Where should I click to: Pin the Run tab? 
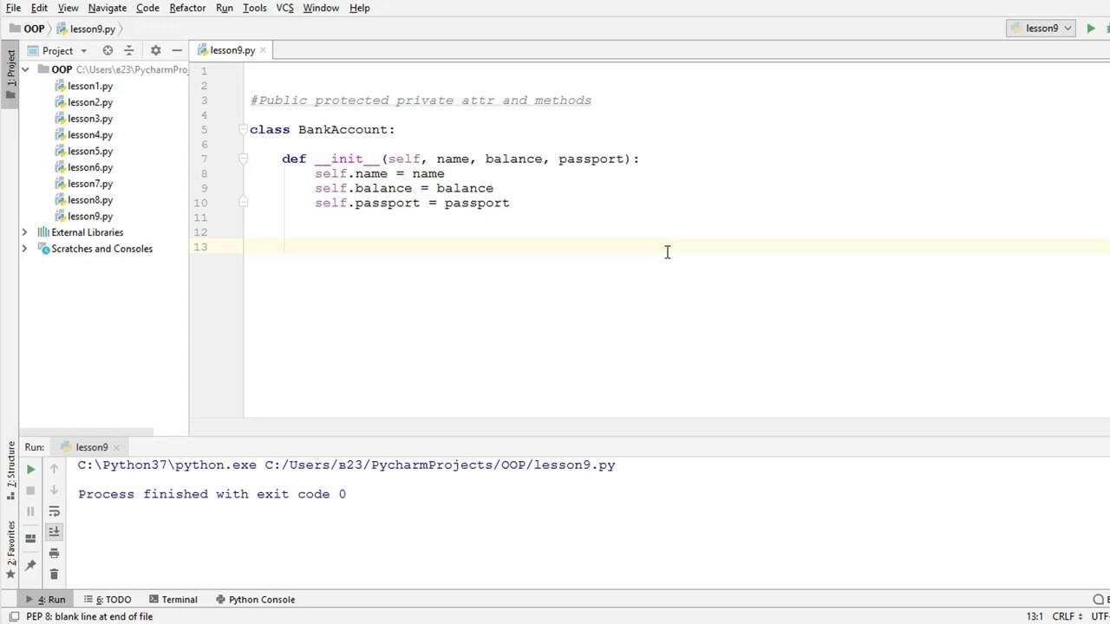30,565
